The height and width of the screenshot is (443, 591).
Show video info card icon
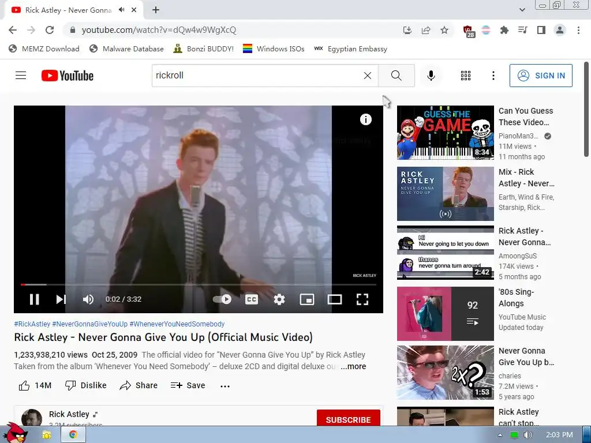point(365,119)
